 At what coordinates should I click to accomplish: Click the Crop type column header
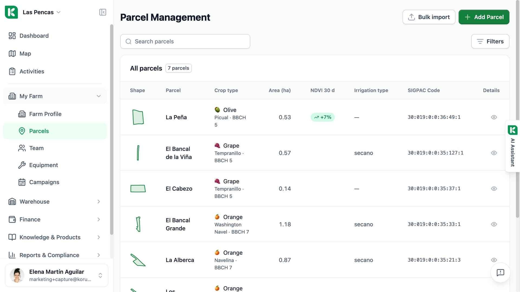click(226, 90)
